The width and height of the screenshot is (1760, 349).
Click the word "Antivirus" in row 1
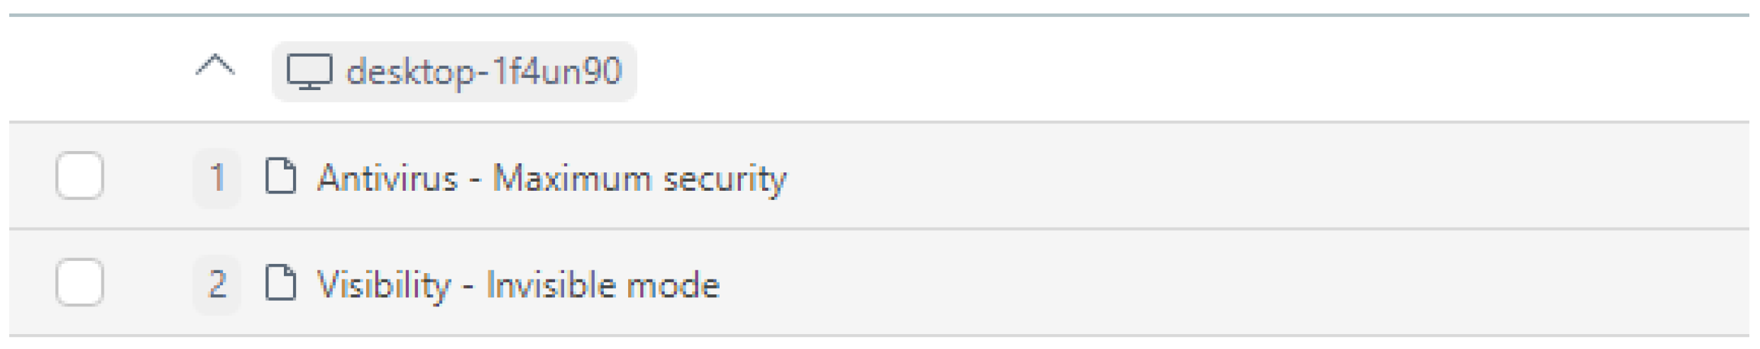(x=387, y=178)
